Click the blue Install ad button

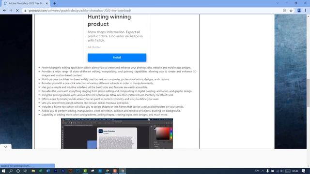[x=117, y=58]
